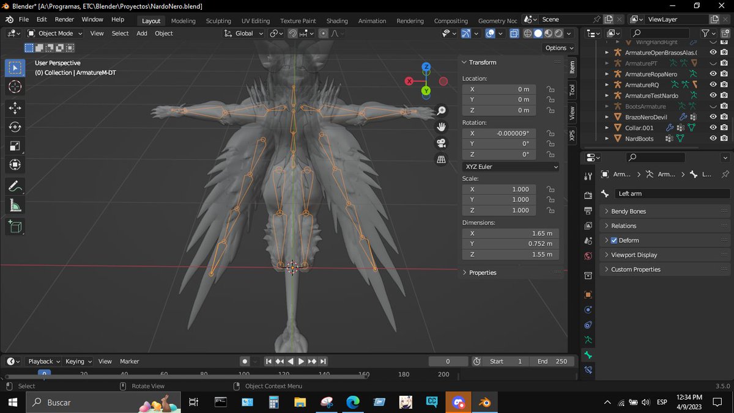The width and height of the screenshot is (734, 413).
Task: Select the Measure tool
Action: tap(15, 206)
